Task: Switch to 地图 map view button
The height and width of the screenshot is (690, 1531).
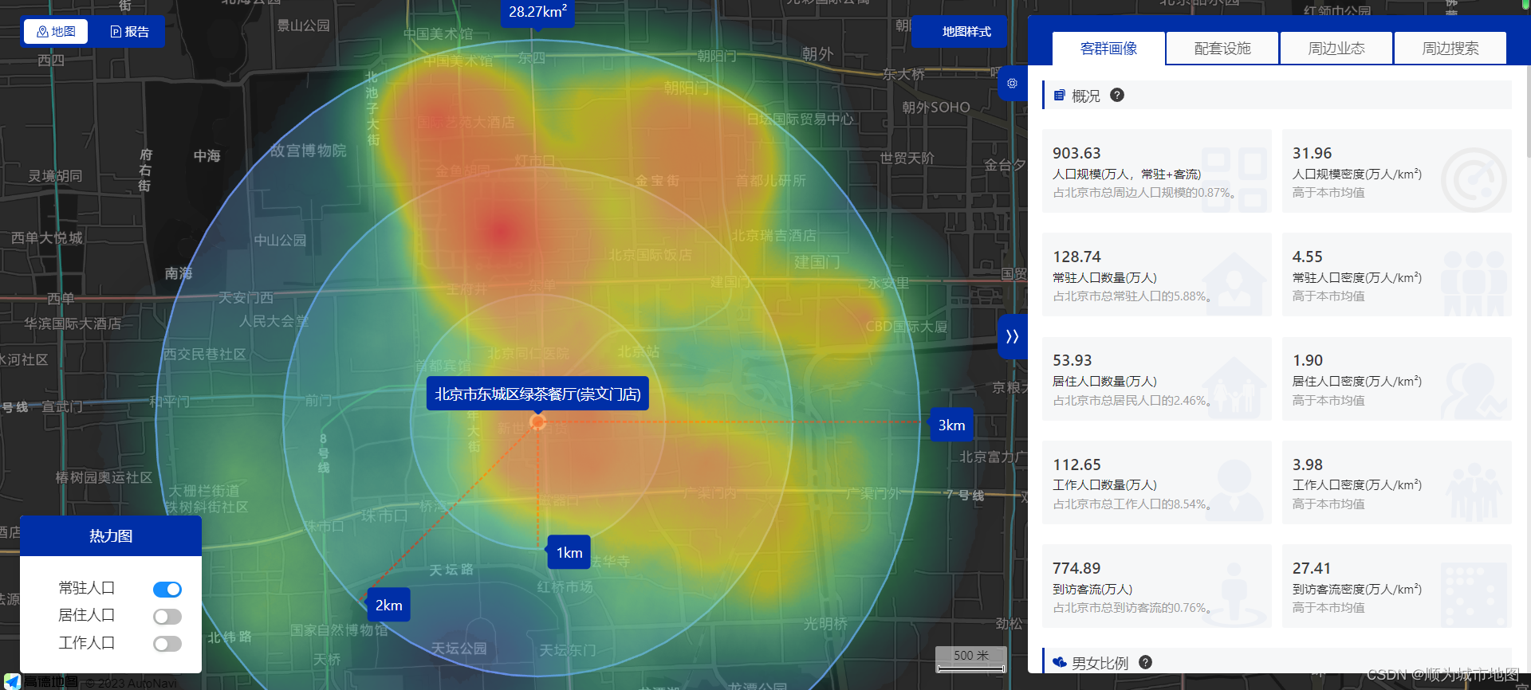Action: (56, 32)
